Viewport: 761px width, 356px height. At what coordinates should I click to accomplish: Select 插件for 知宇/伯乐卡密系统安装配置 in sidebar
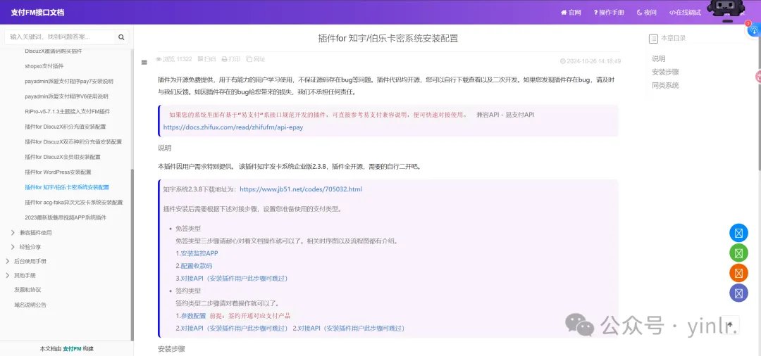coord(67,187)
